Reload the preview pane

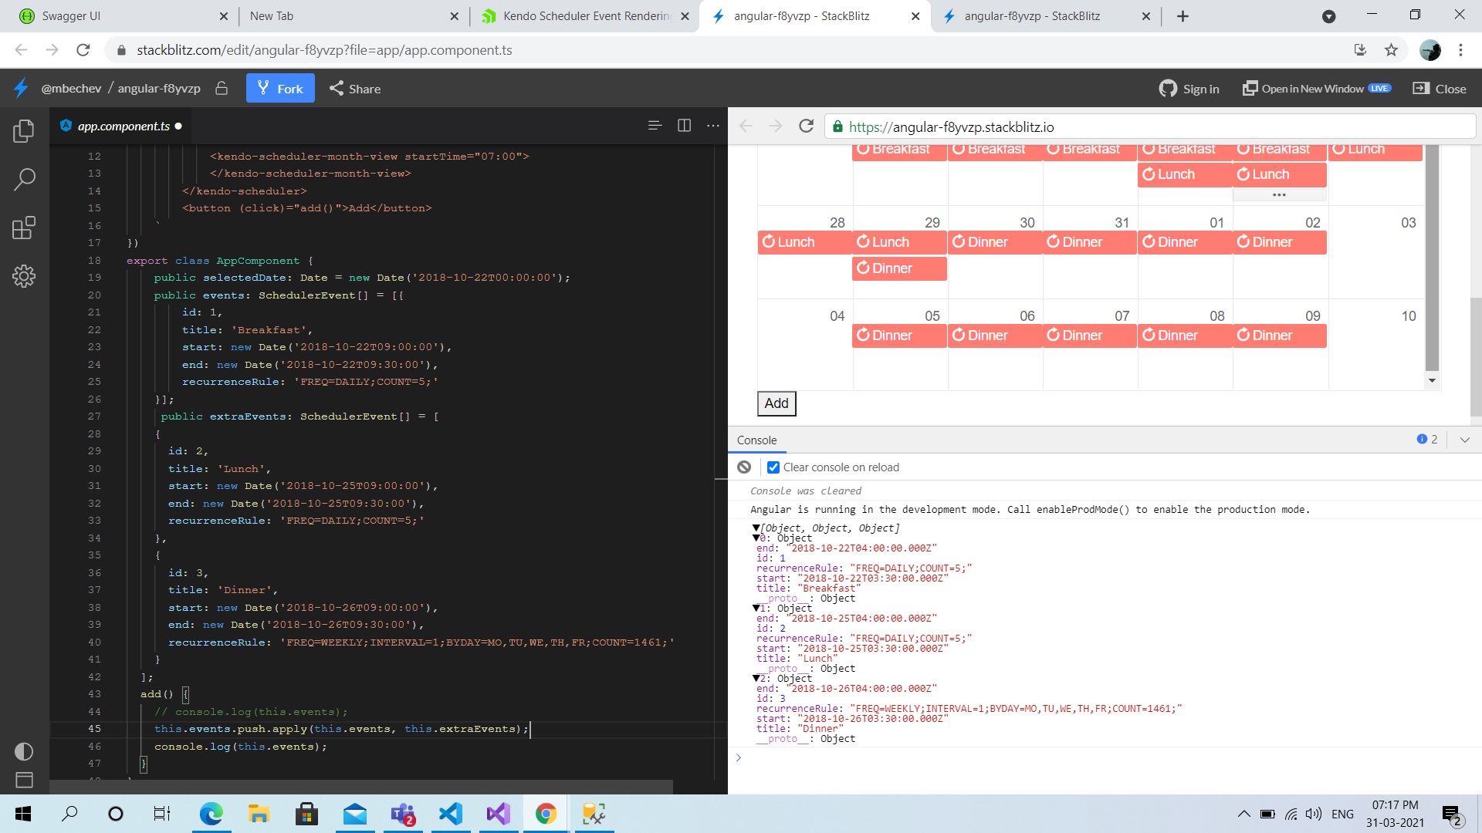(x=806, y=126)
